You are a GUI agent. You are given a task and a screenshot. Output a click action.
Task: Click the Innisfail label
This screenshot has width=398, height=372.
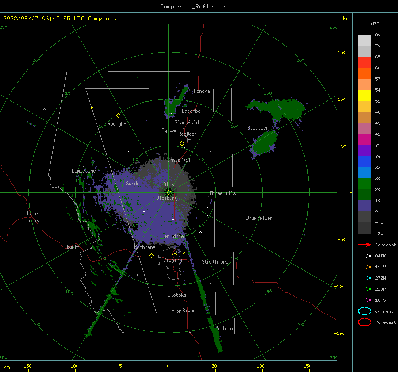[x=179, y=160]
